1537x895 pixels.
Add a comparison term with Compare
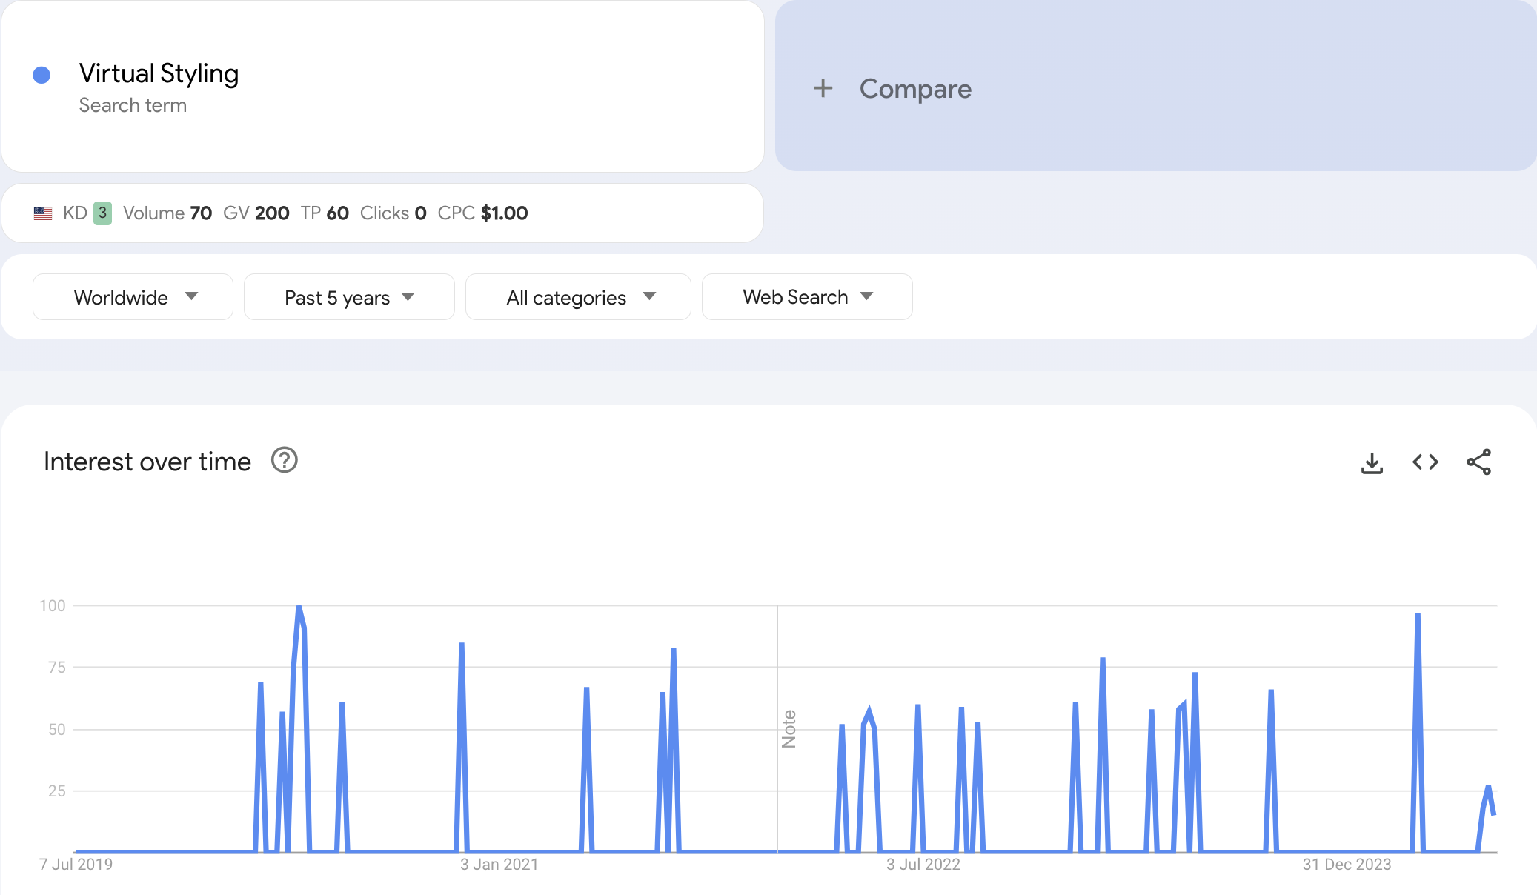tap(914, 89)
